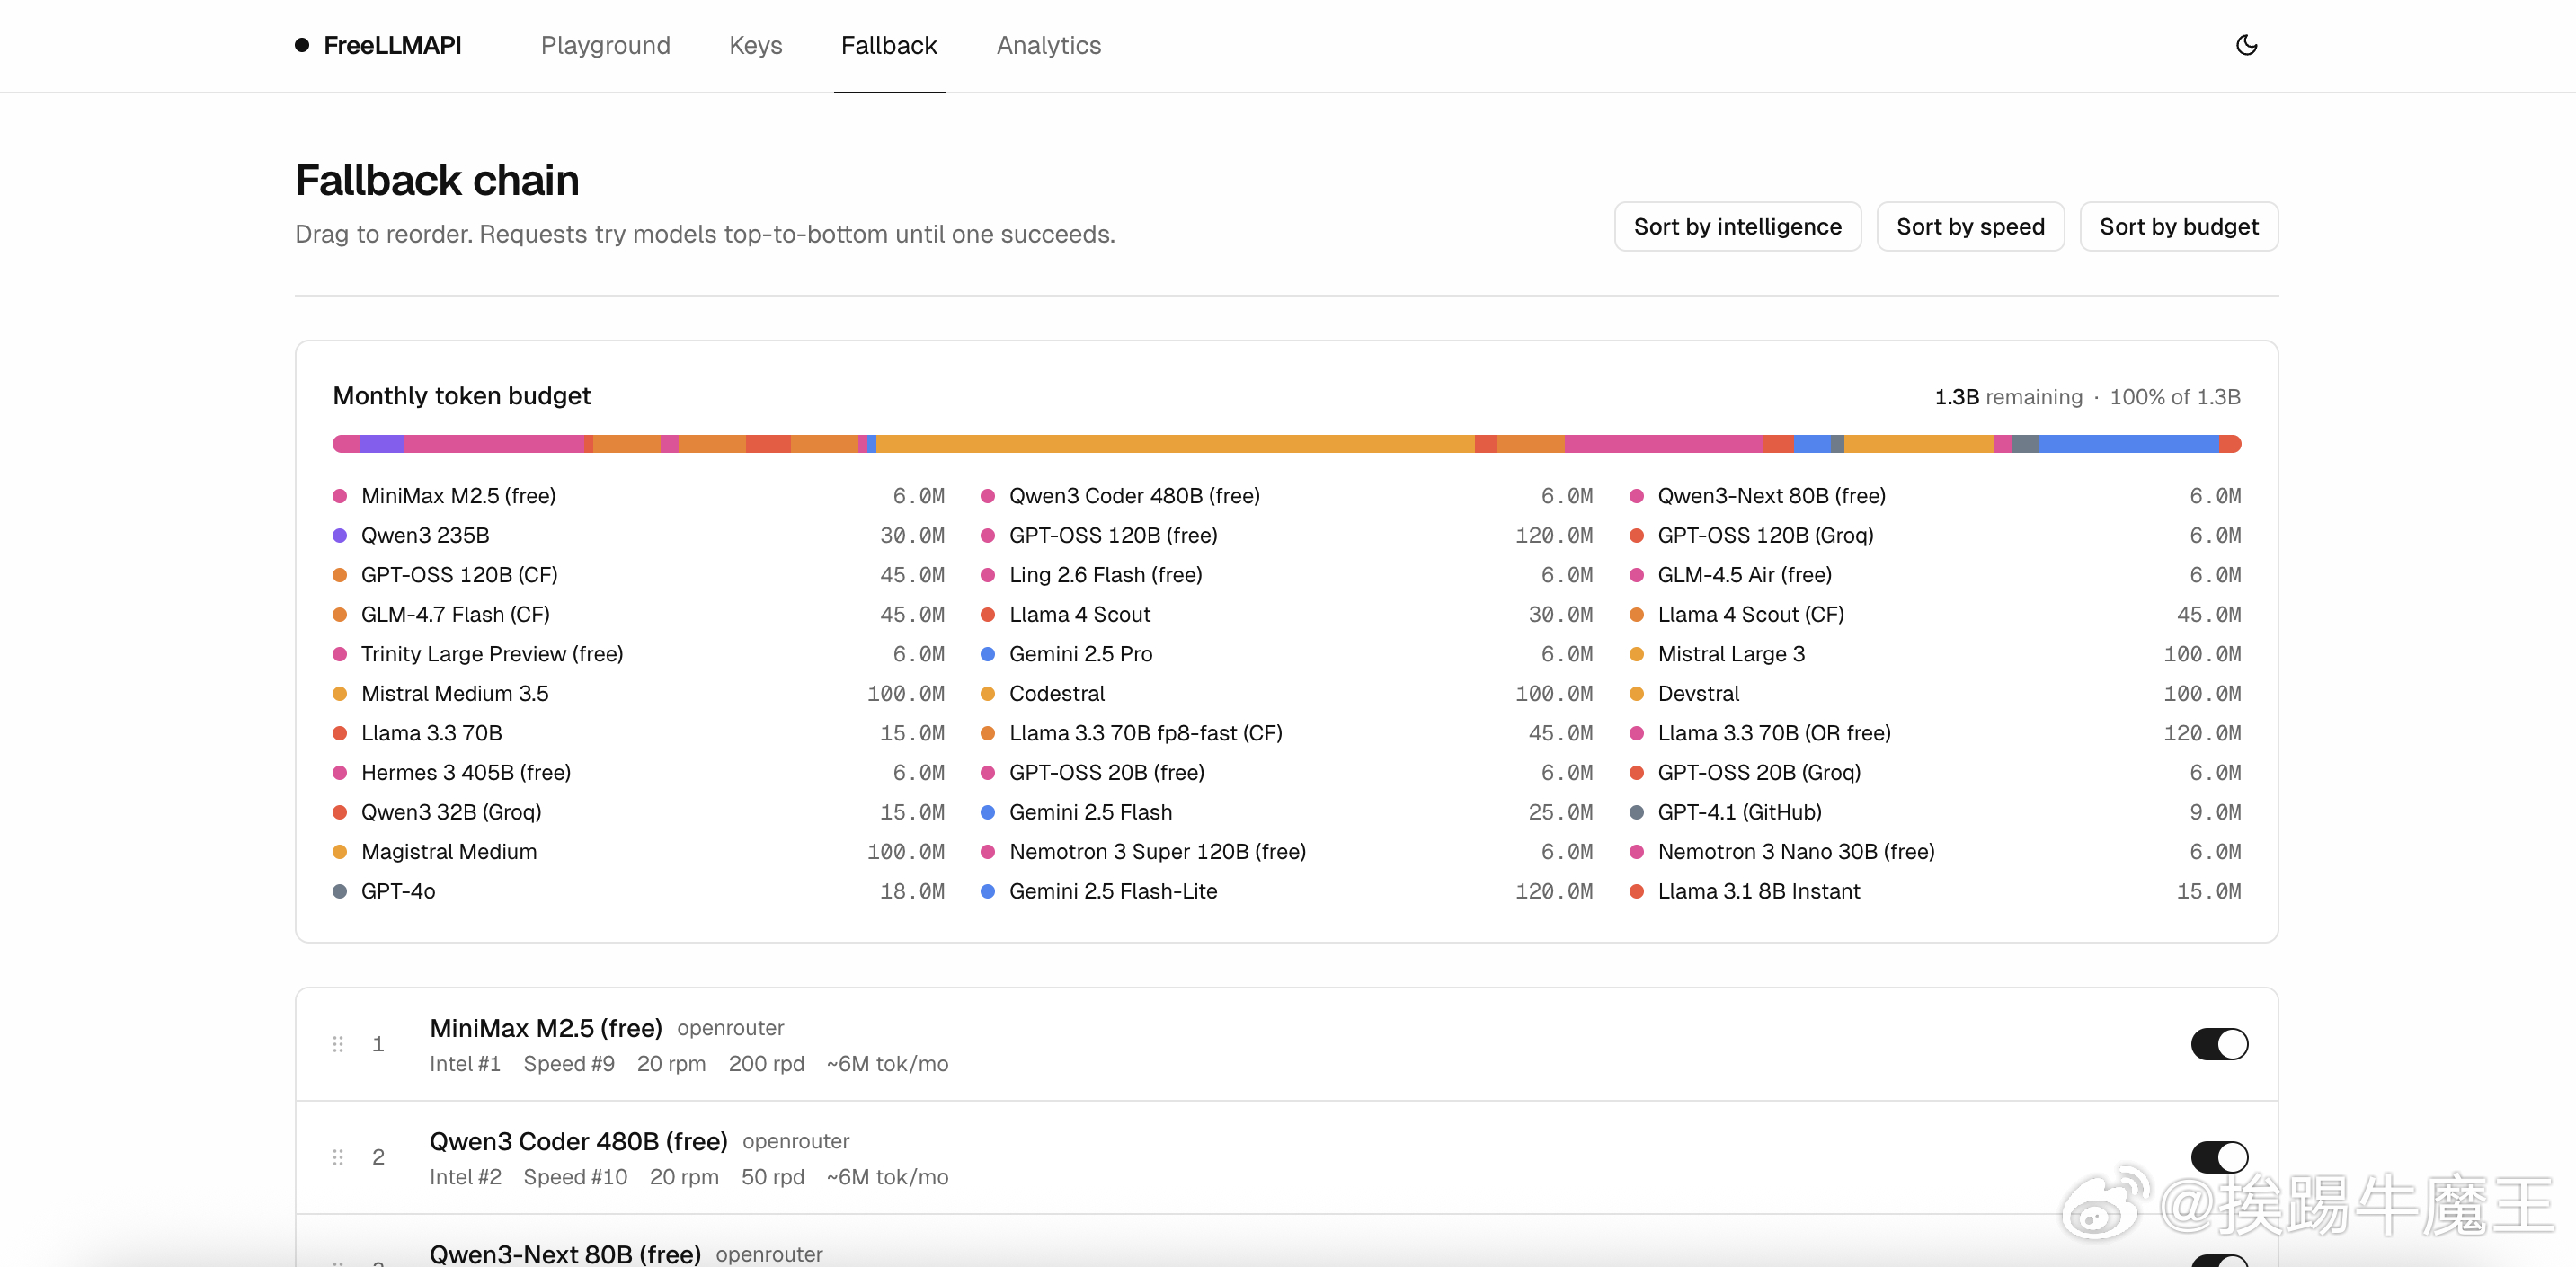
Task: Select the GLM-4.5 Air (free) legend entry
Action: click(1935, 575)
